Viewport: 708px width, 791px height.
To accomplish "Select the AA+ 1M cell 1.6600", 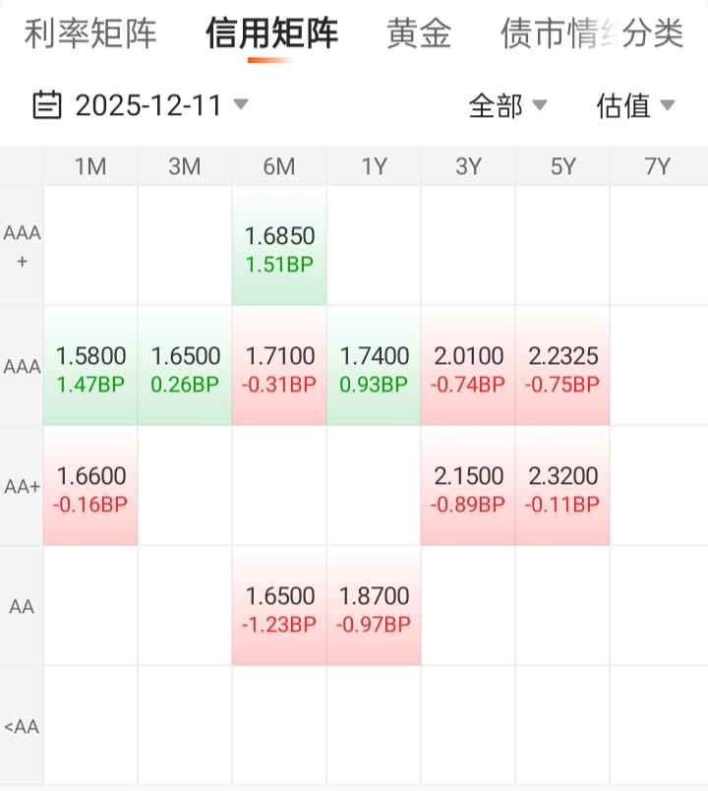I will pos(90,488).
